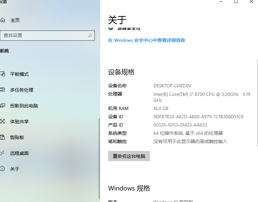Click the 设备规格 heading

tap(121, 72)
